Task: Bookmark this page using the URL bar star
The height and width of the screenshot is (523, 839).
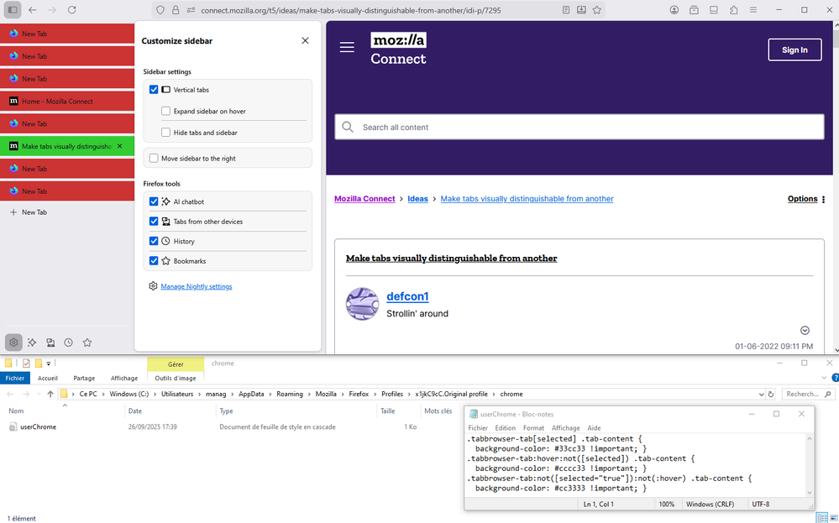Action: pos(597,9)
